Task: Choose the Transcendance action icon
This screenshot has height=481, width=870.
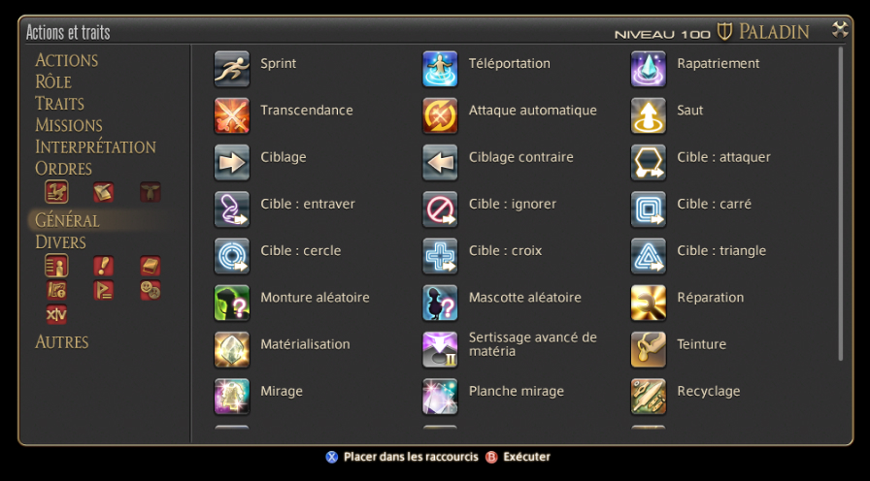Action: [232, 115]
